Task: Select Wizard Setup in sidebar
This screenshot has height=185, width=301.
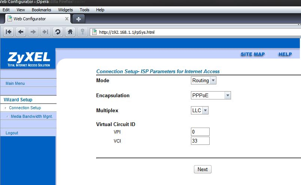Action: 18,99
